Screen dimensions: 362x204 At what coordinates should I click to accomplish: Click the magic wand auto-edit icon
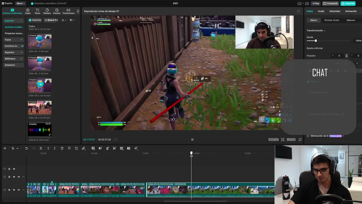click(x=114, y=148)
